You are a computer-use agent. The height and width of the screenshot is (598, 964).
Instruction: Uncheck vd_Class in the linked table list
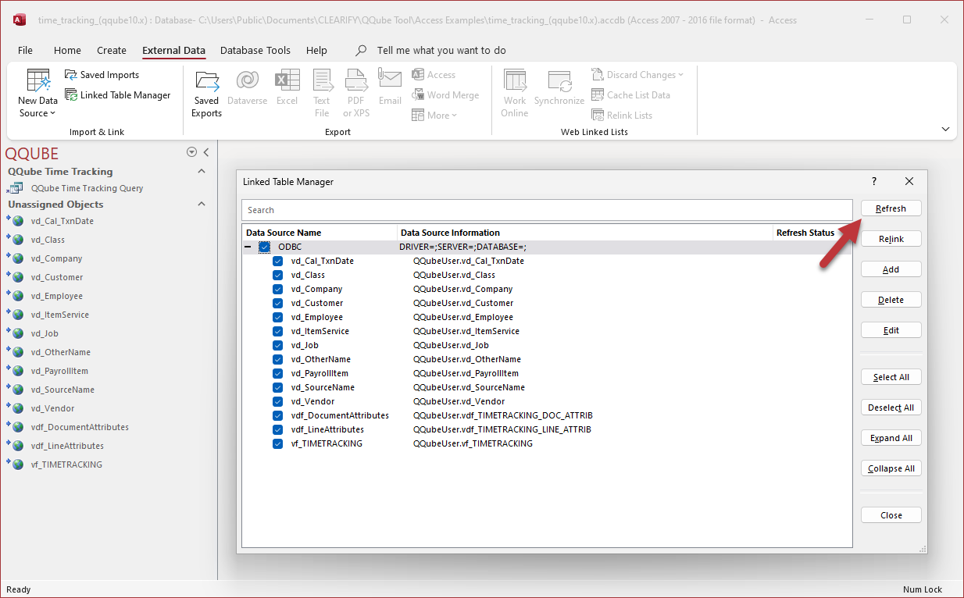(277, 275)
